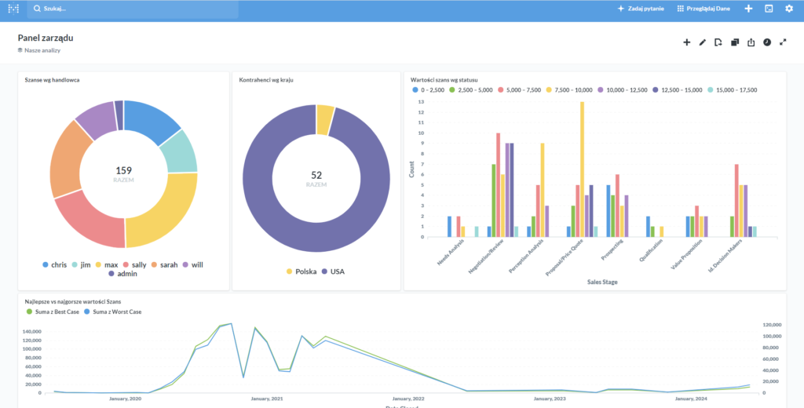Open the auto-refresh clock icon menu
The height and width of the screenshot is (408, 804).
pos(767,42)
